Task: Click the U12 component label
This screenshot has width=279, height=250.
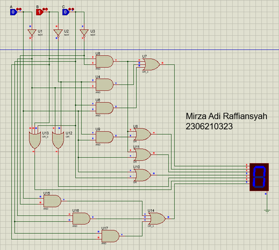Action: click(x=69, y=133)
